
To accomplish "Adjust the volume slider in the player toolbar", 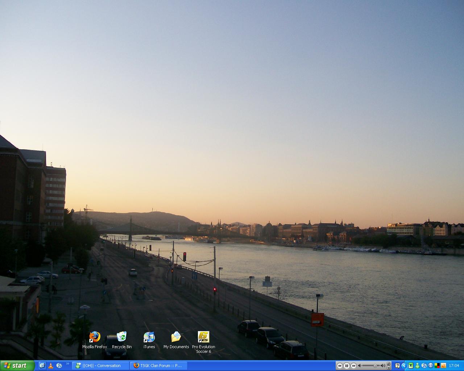I will (x=375, y=366).
